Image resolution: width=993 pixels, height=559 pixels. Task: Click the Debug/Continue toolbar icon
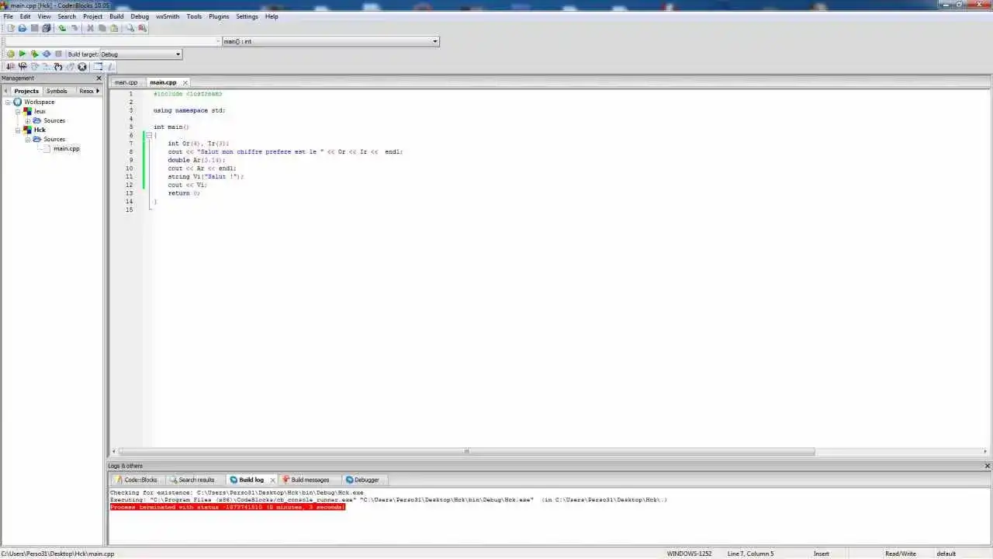tap(11, 66)
